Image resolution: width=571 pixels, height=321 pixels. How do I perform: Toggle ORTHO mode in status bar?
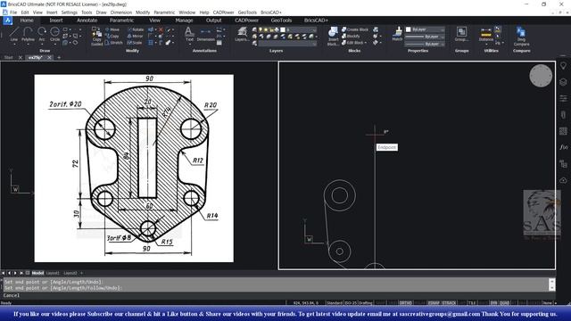pyautogui.click(x=405, y=303)
